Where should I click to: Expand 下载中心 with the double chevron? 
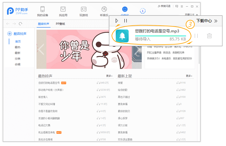click(216, 21)
